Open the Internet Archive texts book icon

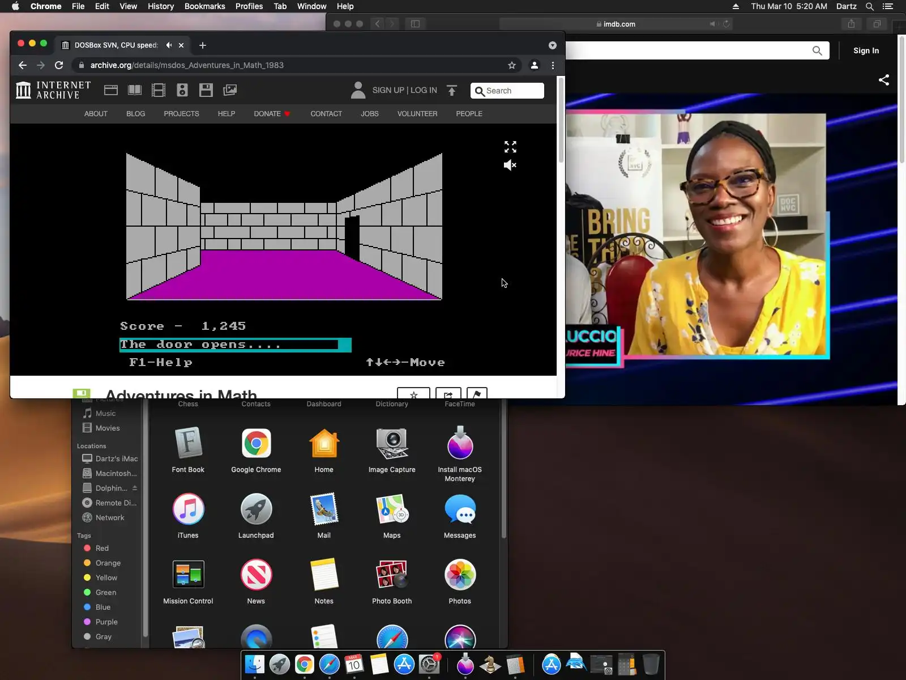135,90
